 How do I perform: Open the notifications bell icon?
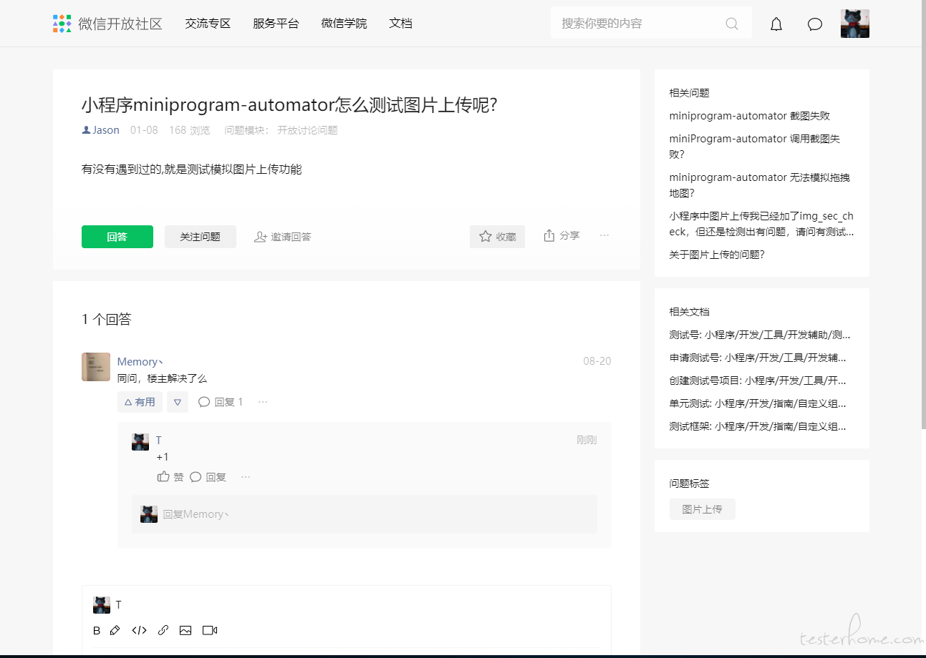coord(776,24)
